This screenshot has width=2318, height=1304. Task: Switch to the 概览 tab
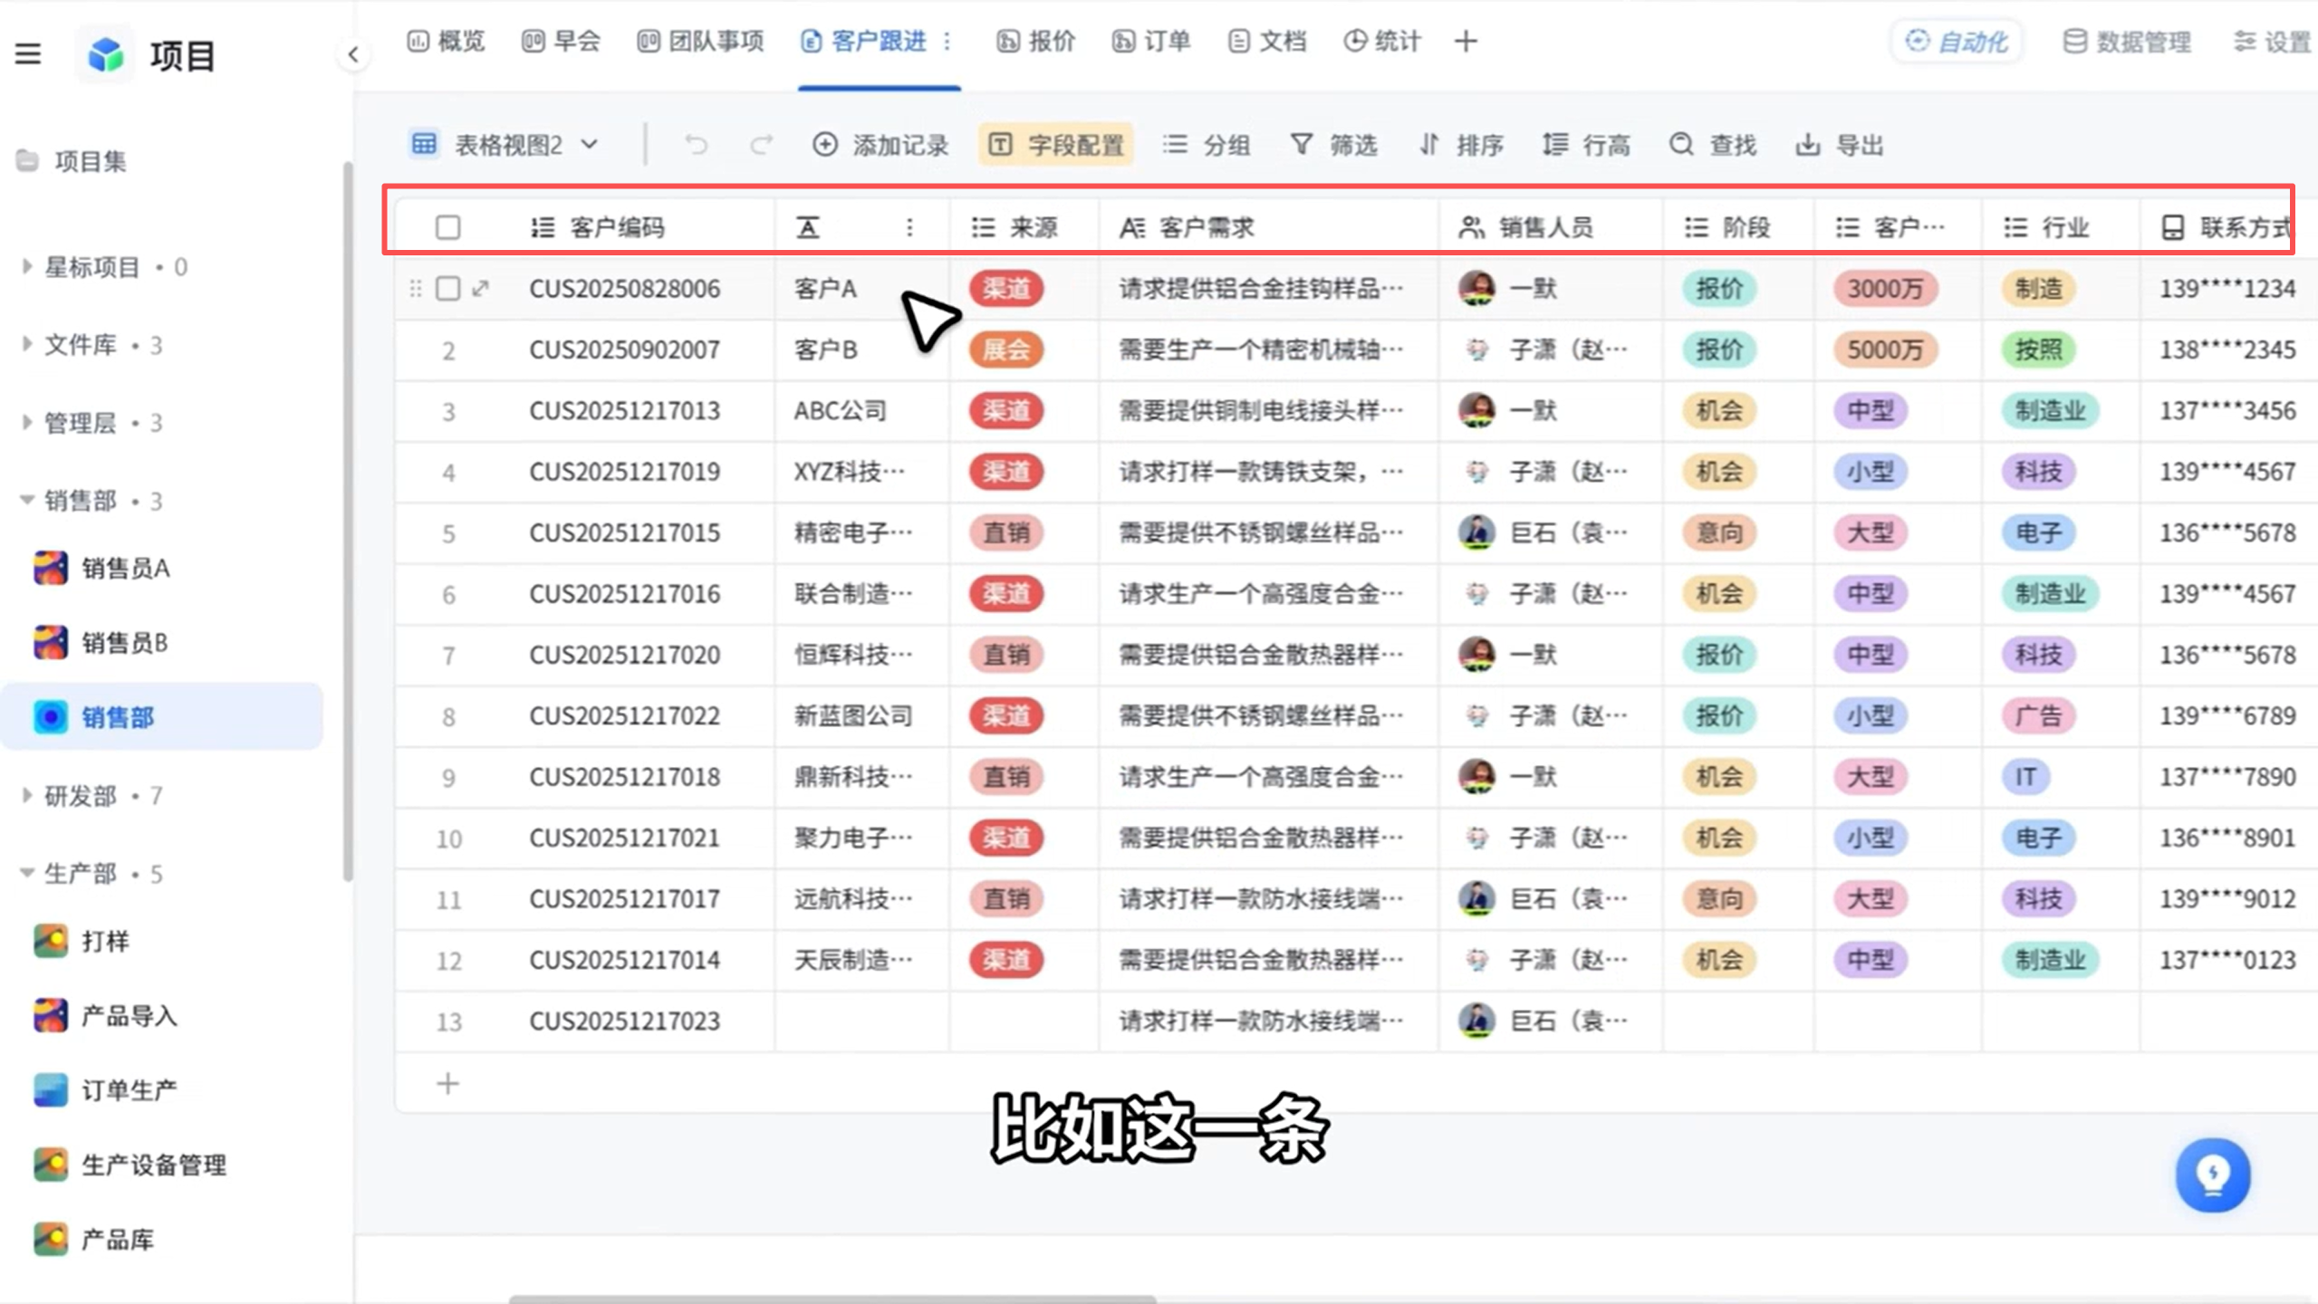coord(446,42)
